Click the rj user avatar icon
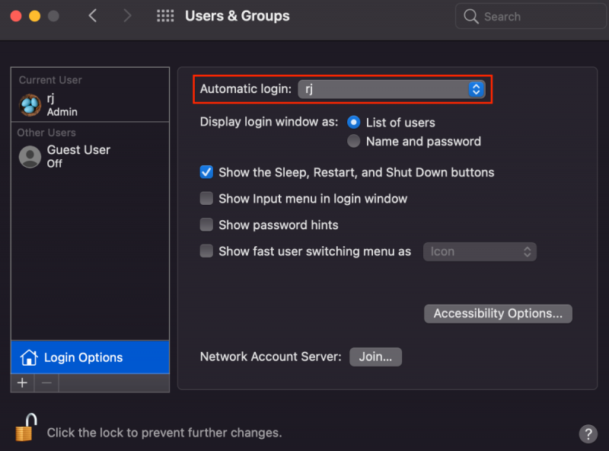This screenshot has height=451, width=609. 30,105
